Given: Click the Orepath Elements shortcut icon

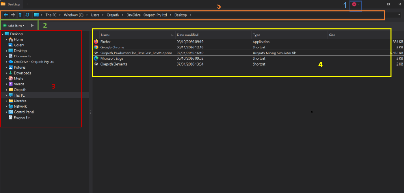Looking at the screenshot, I should (96, 64).
